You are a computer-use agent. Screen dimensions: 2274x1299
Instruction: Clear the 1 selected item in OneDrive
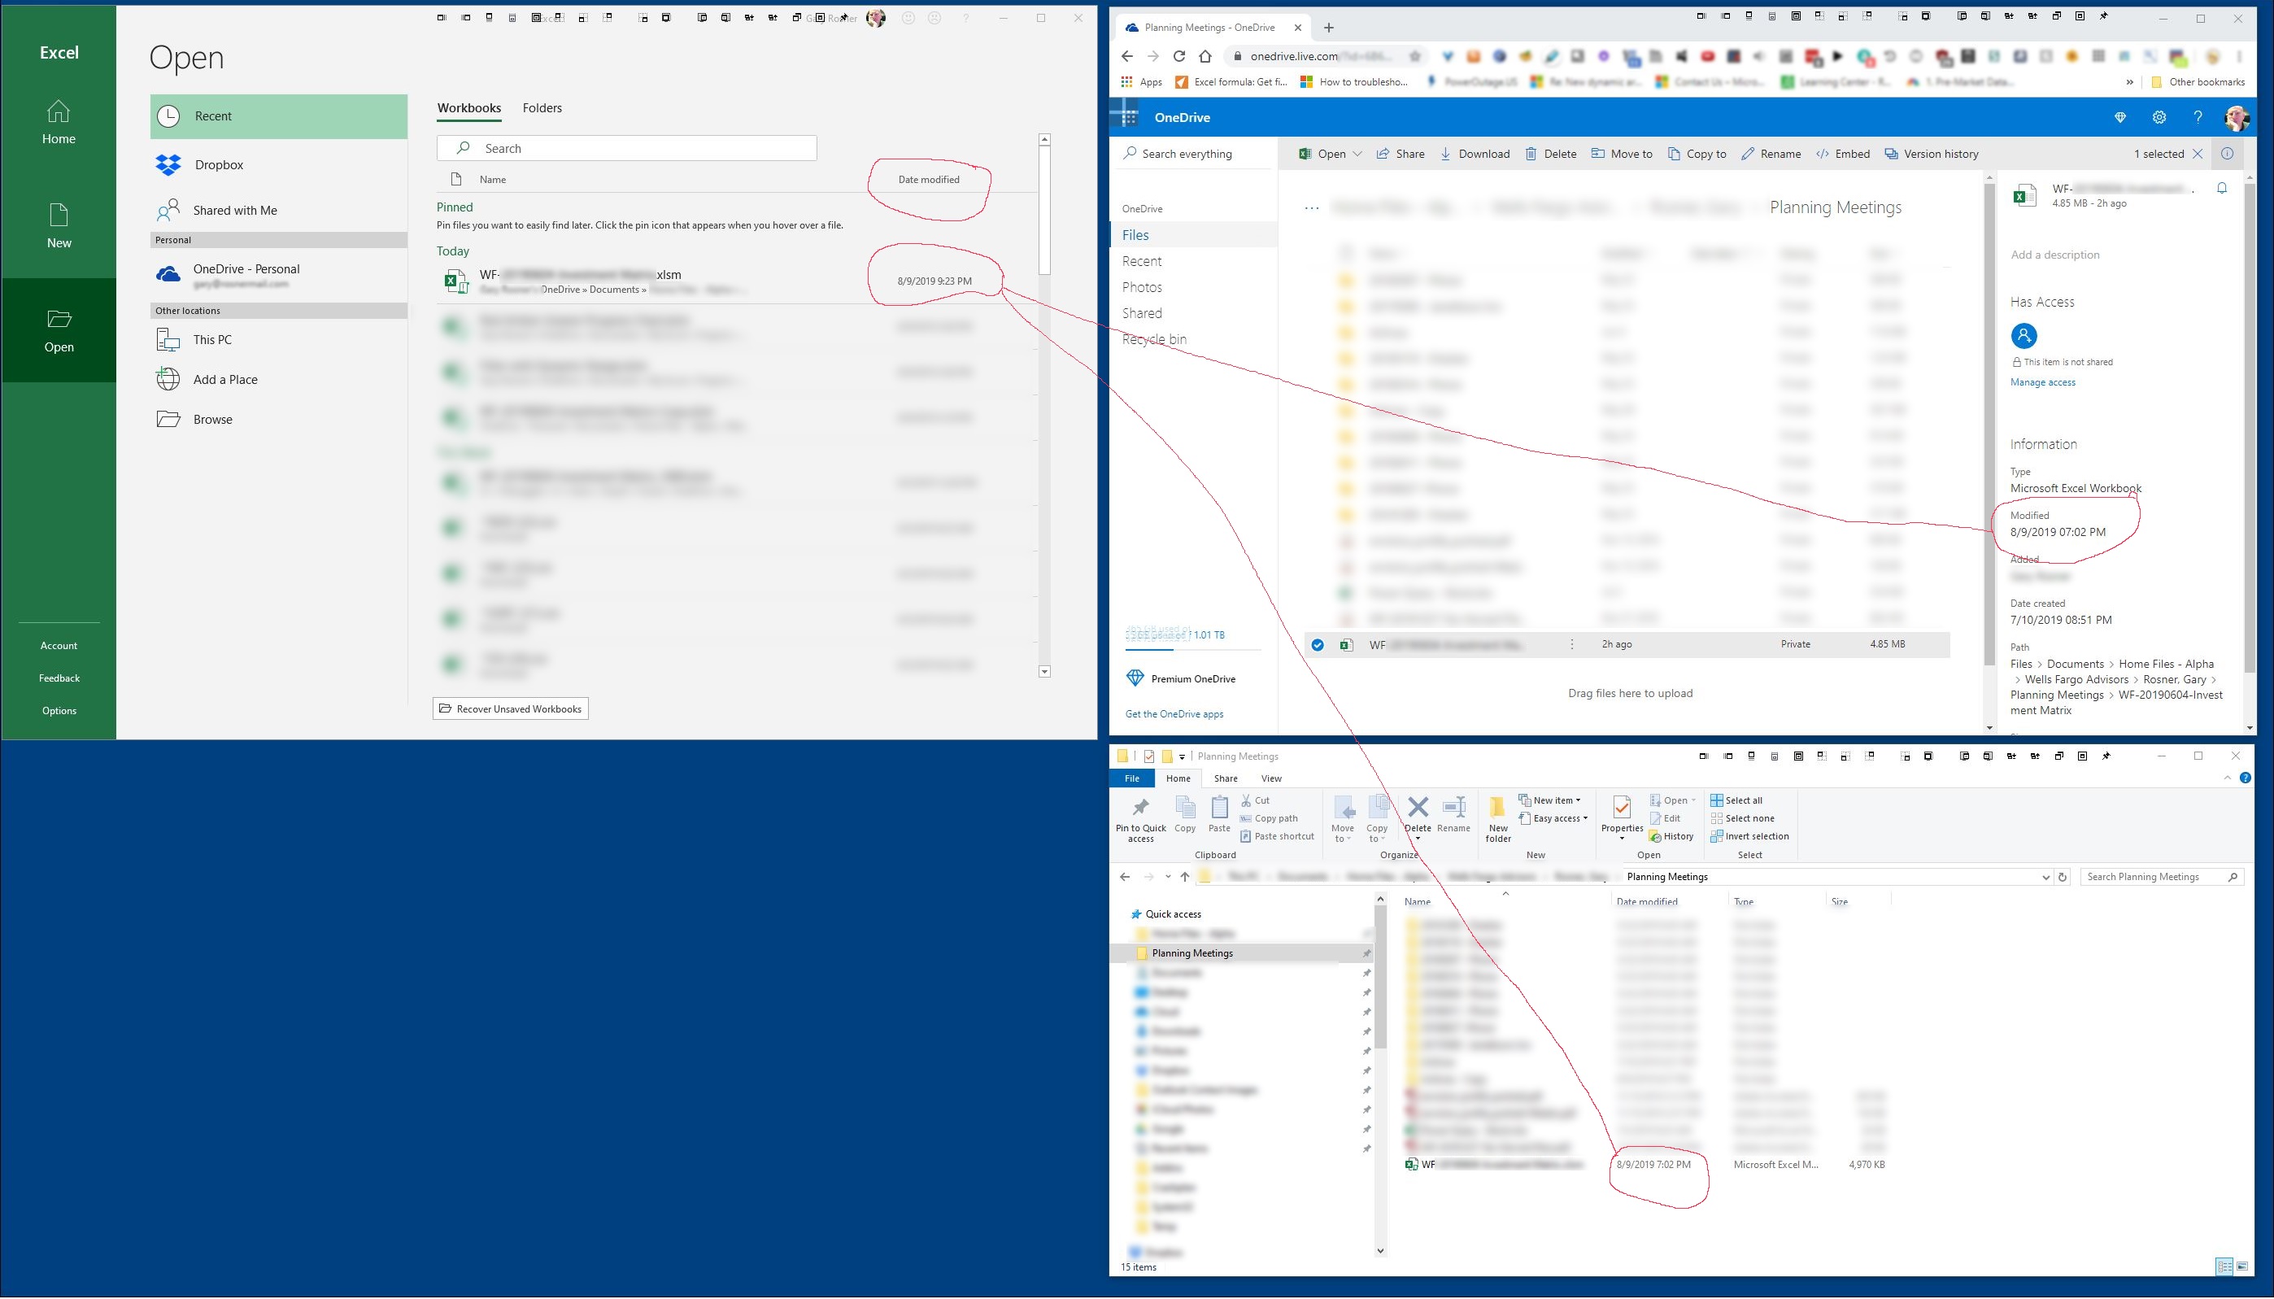pos(2198,155)
